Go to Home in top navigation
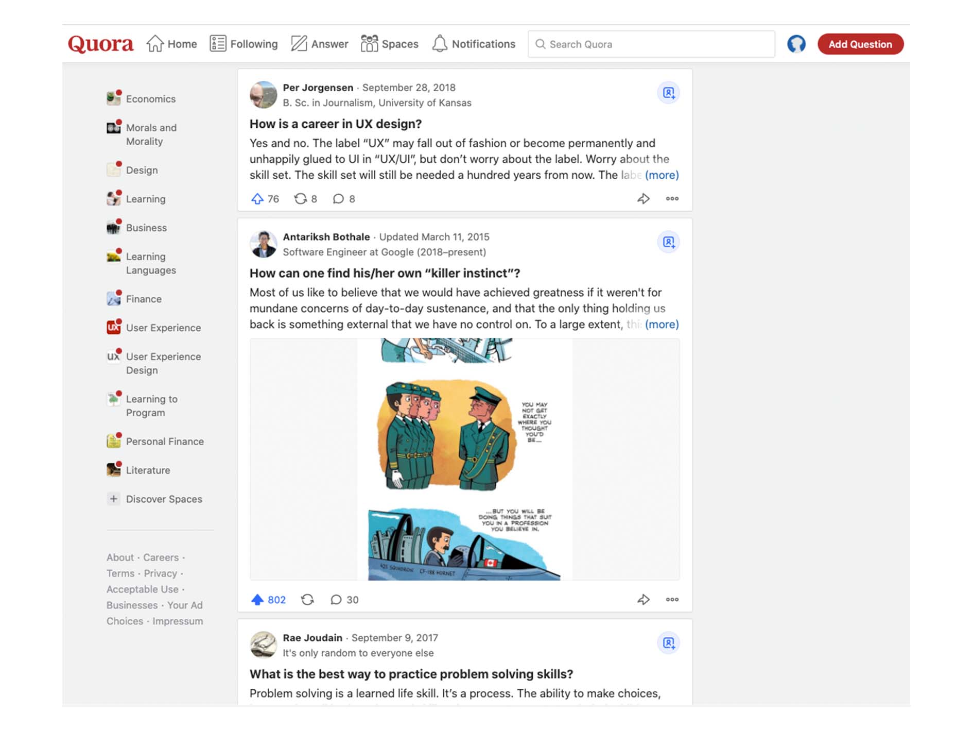 [x=171, y=44]
